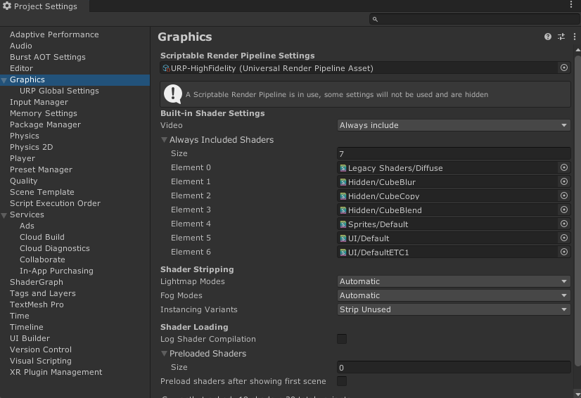Open the Graphics panel kebab menu
The width and height of the screenshot is (581, 398).
(x=573, y=37)
